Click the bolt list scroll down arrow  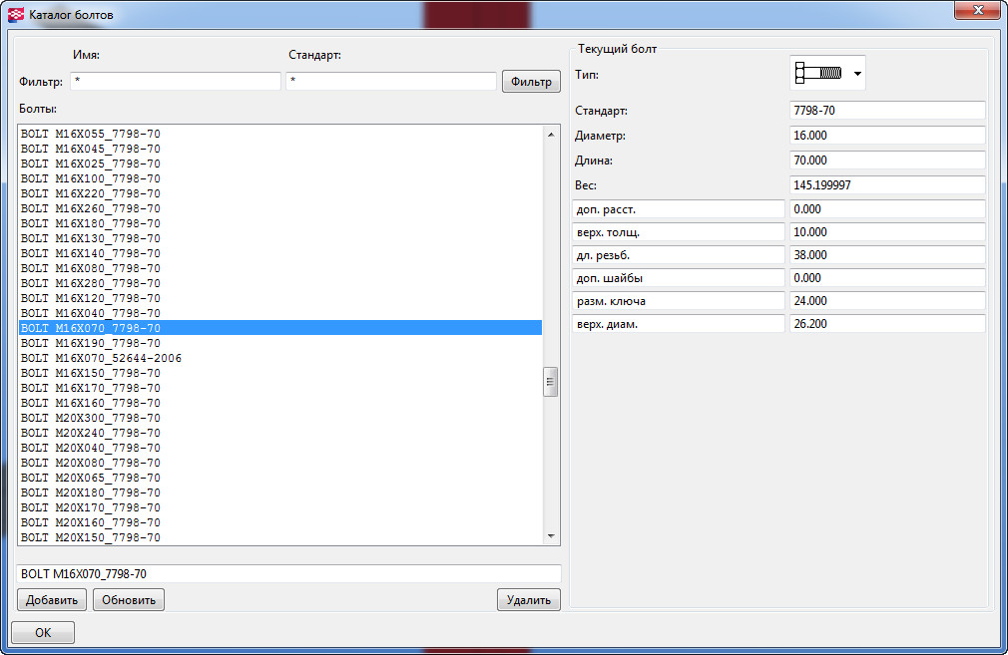(x=550, y=536)
